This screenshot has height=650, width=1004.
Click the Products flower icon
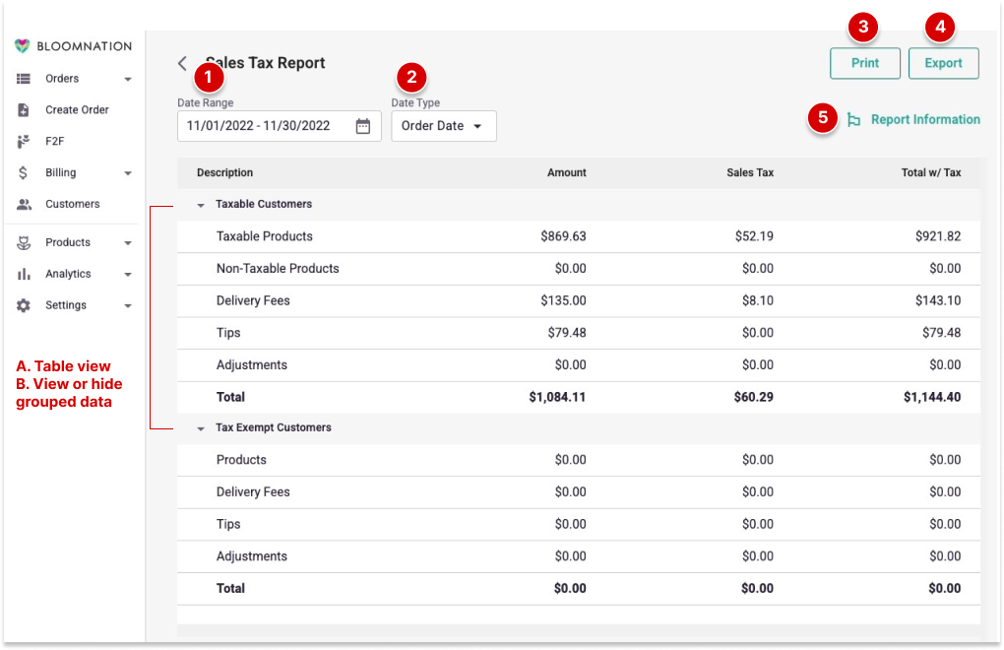pos(24,242)
